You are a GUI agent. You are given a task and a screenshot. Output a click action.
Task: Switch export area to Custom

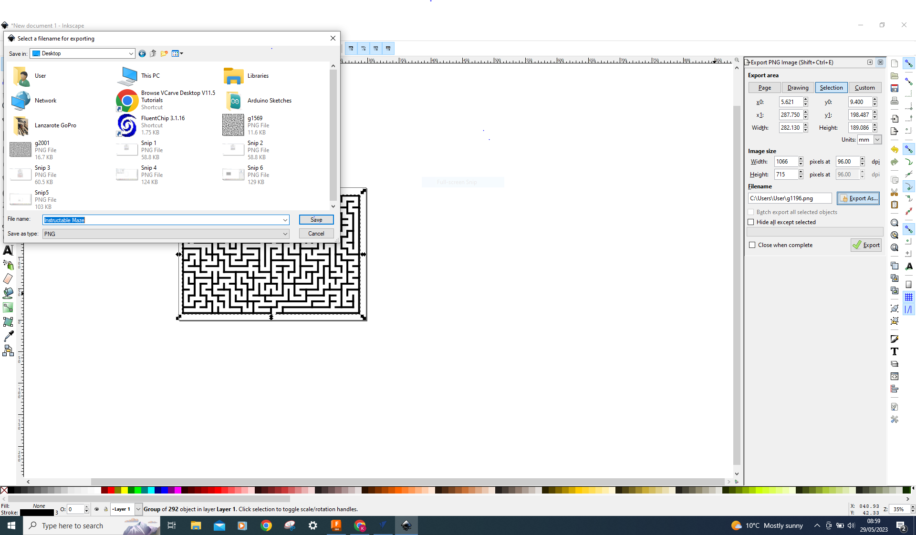(x=864, y=87)
